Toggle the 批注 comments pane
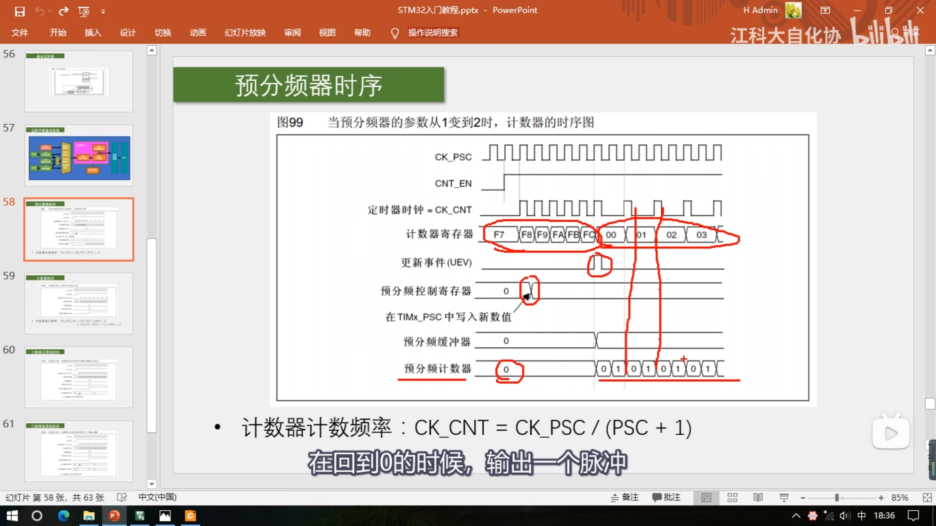 point(666,498)
